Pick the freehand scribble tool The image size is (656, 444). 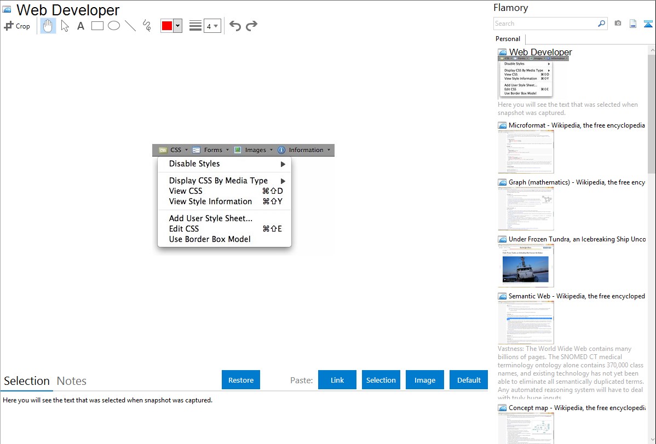(x=147, y=26)
